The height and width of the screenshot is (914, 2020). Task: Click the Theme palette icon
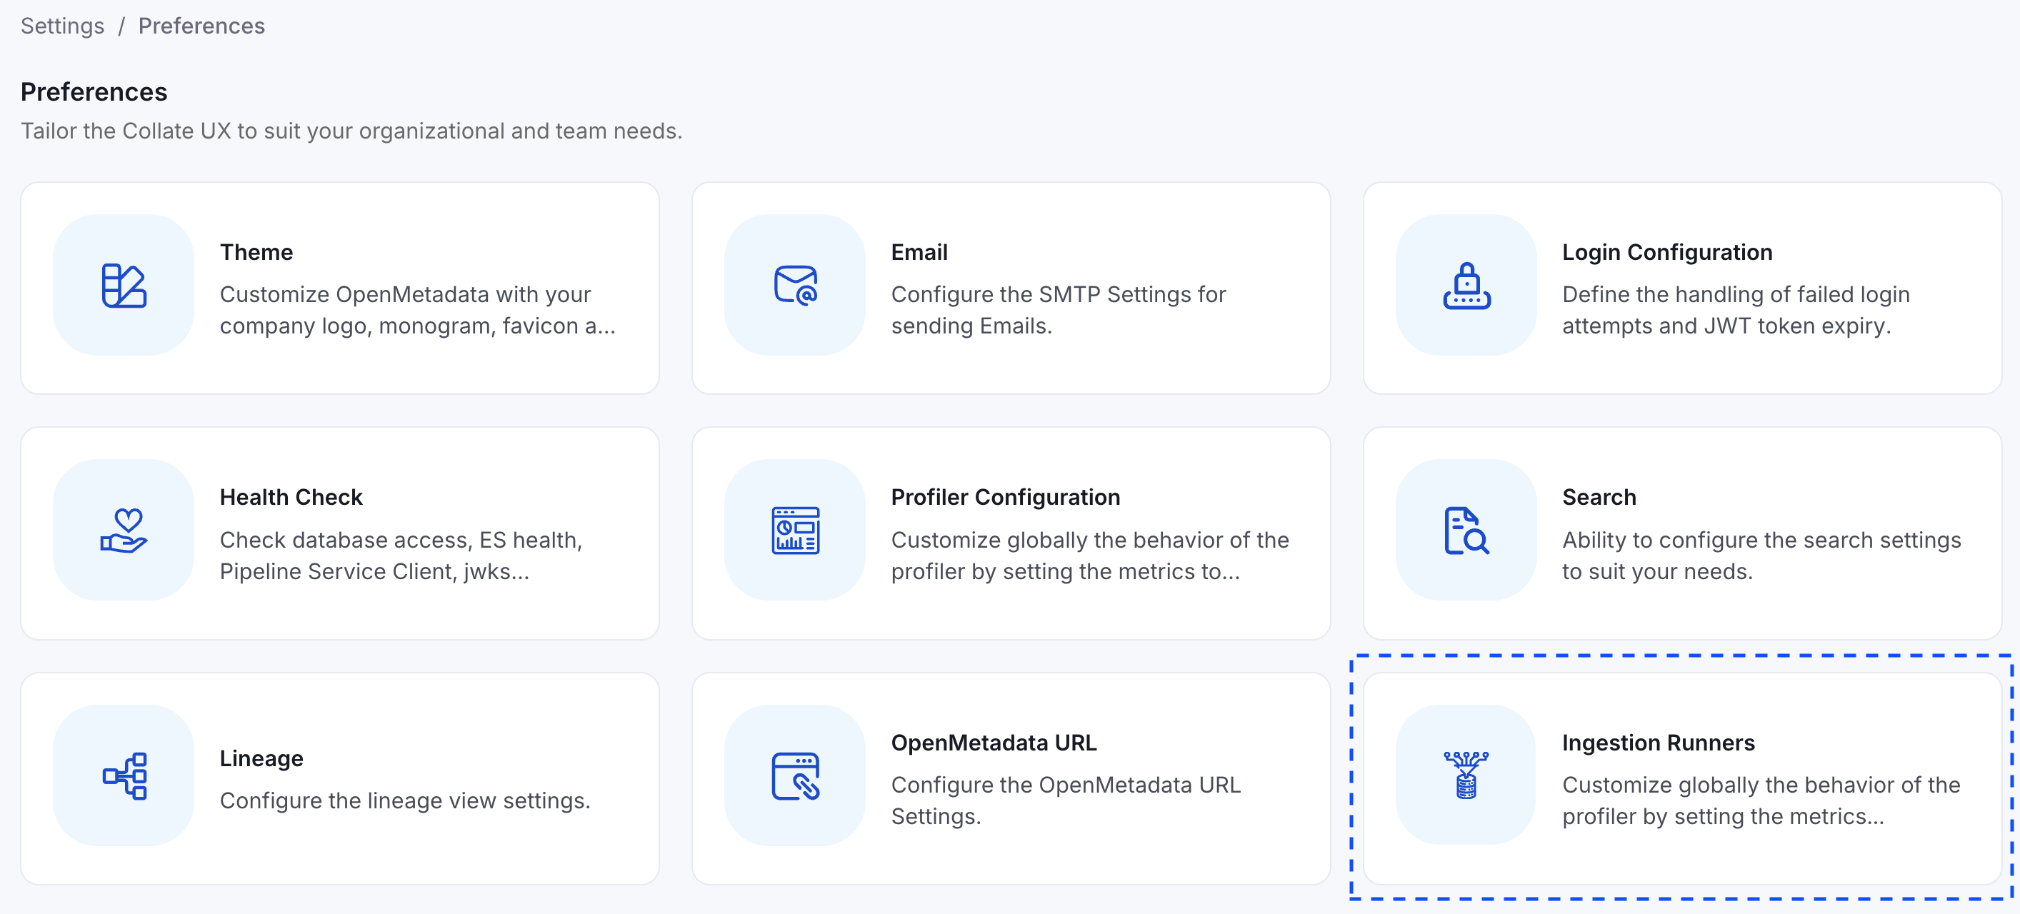124,286
